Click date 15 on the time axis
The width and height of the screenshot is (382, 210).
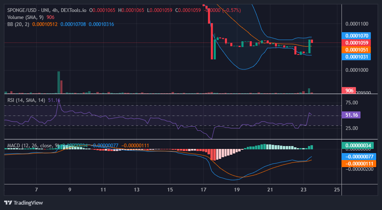[170, 190]
